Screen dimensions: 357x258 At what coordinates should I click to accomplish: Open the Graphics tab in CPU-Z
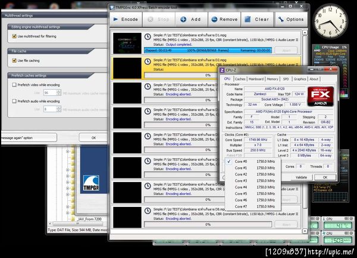pyautogui.click(x=300, y=79)
